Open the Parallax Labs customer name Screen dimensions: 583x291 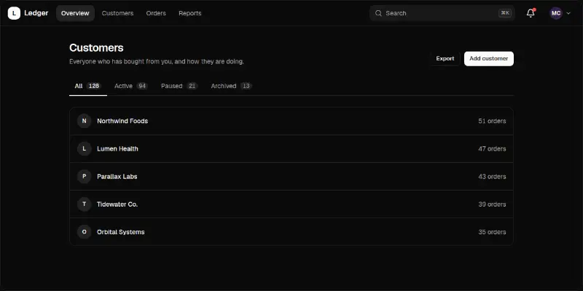click(117, 177)
